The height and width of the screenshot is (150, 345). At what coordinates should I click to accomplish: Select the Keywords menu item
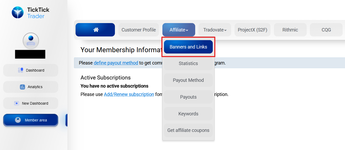tap(188, 114)
